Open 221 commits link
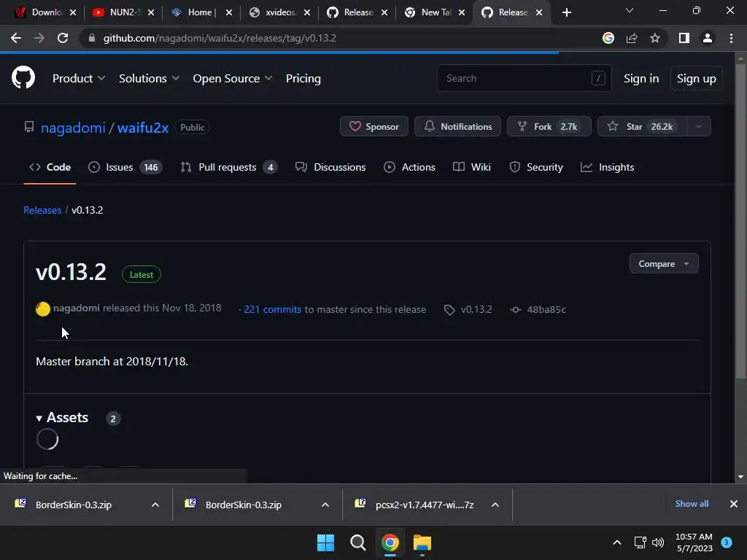 click(x=273, y=309)
